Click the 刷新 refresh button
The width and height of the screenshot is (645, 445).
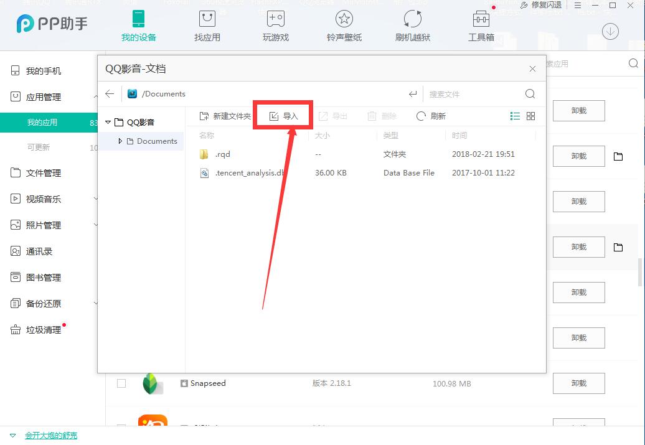(x=431, y=116)
